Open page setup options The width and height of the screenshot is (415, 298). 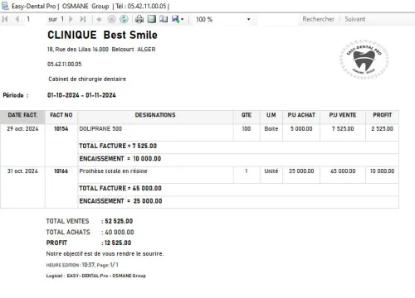164,19
